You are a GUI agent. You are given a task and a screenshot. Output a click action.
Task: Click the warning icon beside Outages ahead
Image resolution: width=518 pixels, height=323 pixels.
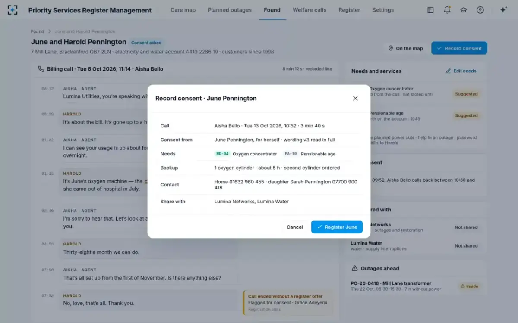(355, 268)
